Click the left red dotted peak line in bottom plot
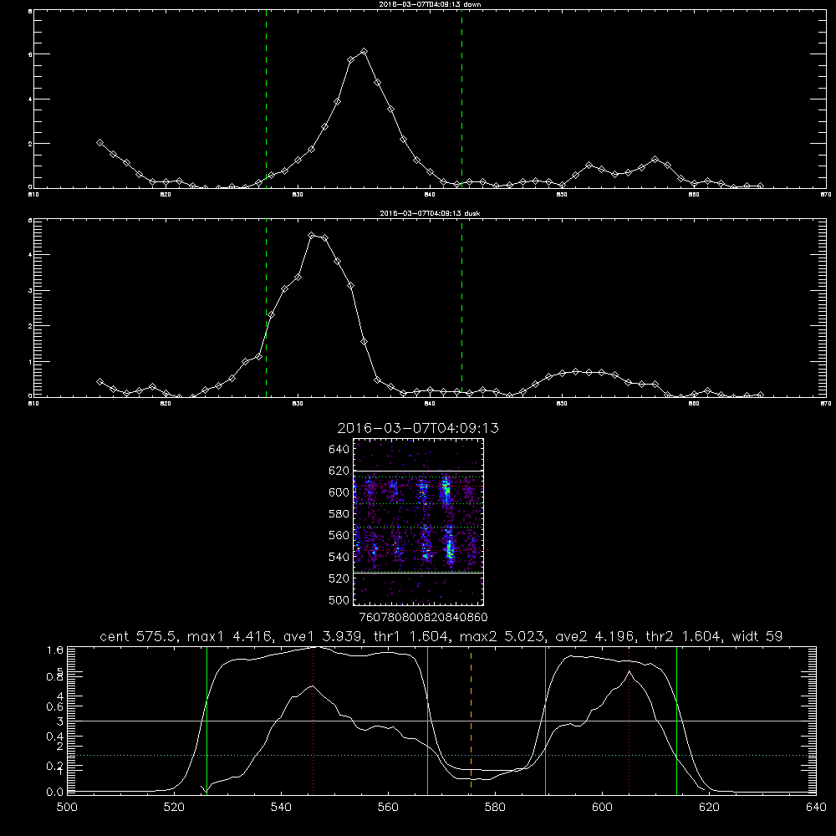This screenshot has width=836, height=836. coord(313,720)
